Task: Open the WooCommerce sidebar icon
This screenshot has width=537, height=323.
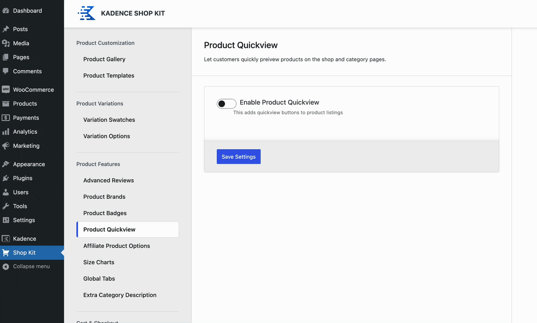Action: click(x=6, y=89)
